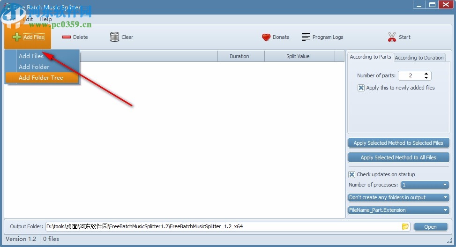Image resolution: width=456 pixels, height=247 pixels.
Task: Switch to According to Duration tab
Action: click(x=419, y=58)
